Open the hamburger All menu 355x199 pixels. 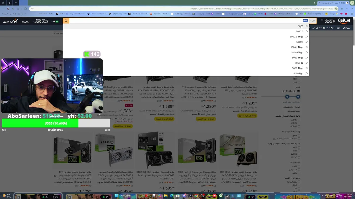point(346,28)
